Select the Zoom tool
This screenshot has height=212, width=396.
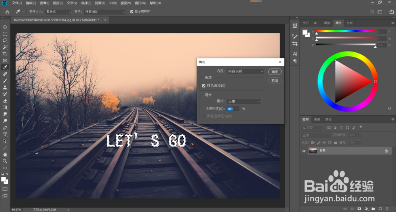tap(5, 161)
